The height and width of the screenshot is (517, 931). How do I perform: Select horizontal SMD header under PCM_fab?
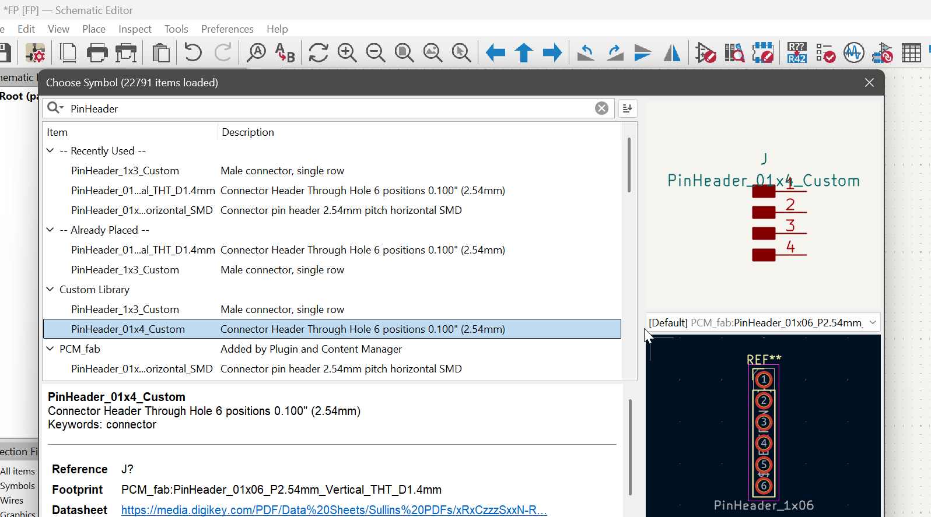(x=332, y=369)
